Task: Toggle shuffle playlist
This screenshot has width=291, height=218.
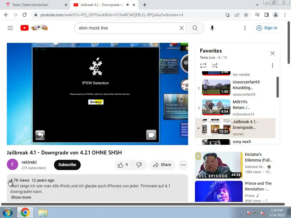Action: tap(214, 66)
